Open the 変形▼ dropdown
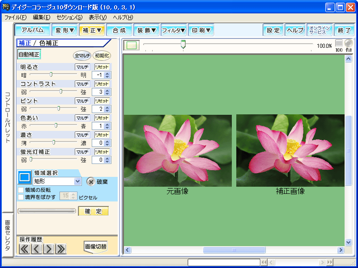Viewport: 358px width, 268px height. [65, 30]
